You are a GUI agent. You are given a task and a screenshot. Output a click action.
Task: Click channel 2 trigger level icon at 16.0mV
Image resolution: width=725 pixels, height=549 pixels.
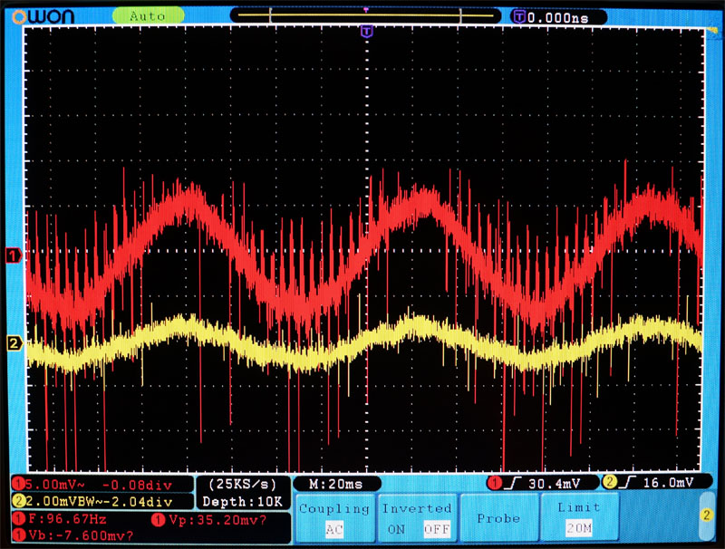[609, 484]
